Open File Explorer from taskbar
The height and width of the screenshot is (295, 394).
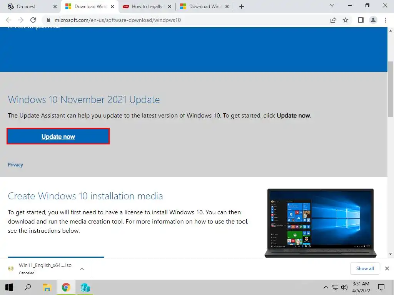pos(47,287)
